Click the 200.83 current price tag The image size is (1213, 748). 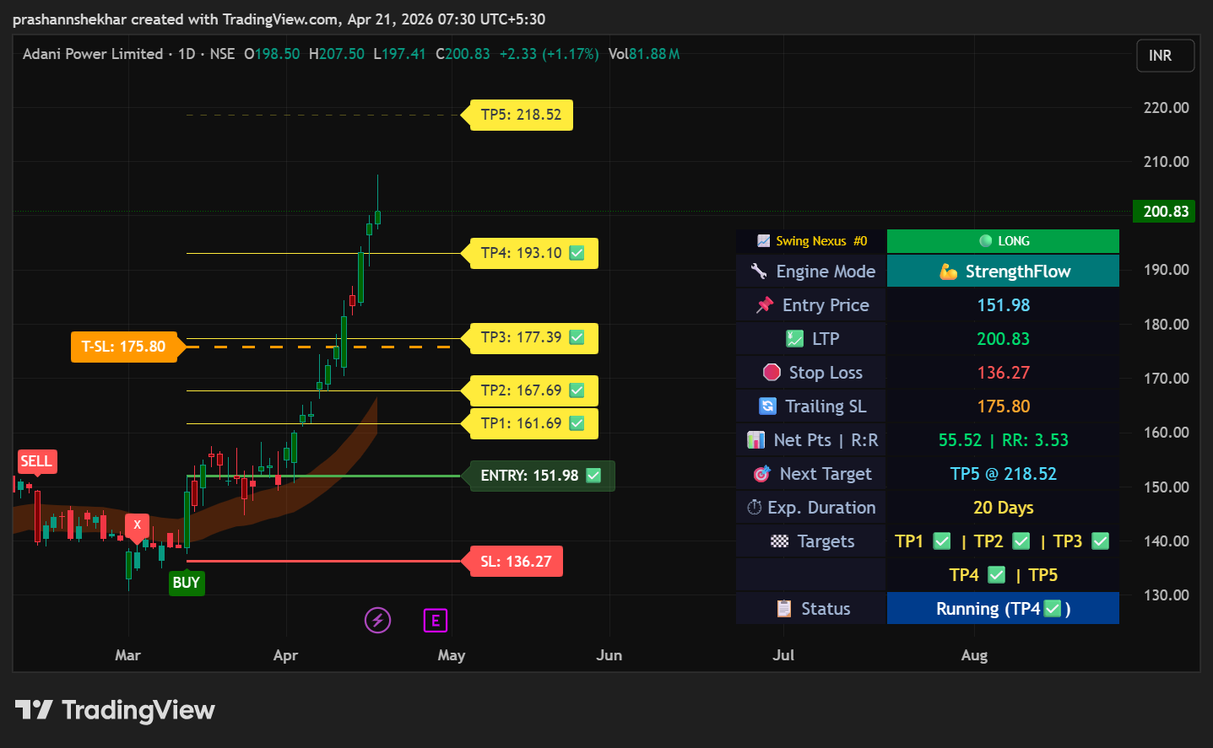[x=1165, y=212]
